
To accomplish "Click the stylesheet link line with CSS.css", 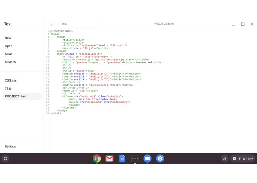I will point(95,46).
